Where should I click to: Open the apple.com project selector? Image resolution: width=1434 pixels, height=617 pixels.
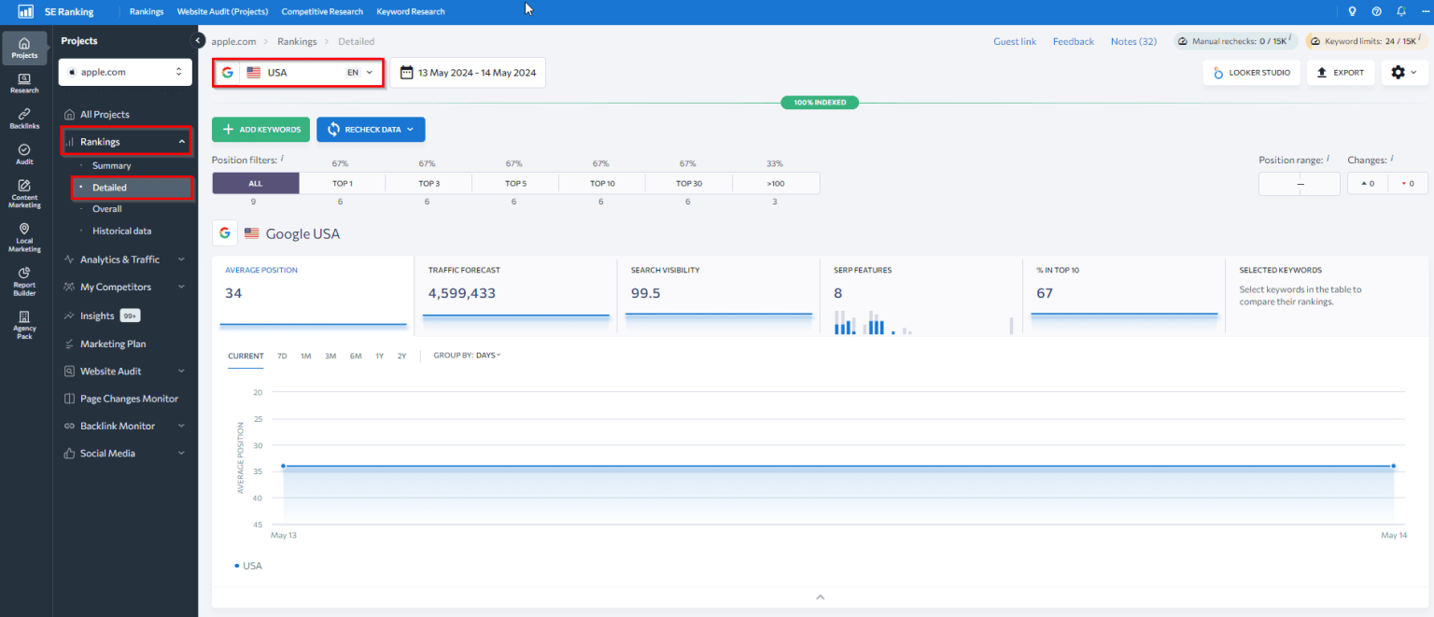[125, 72]
